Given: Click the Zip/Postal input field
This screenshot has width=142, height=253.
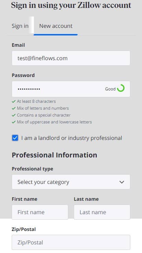Looking at the screenshot, I should 71,242.
